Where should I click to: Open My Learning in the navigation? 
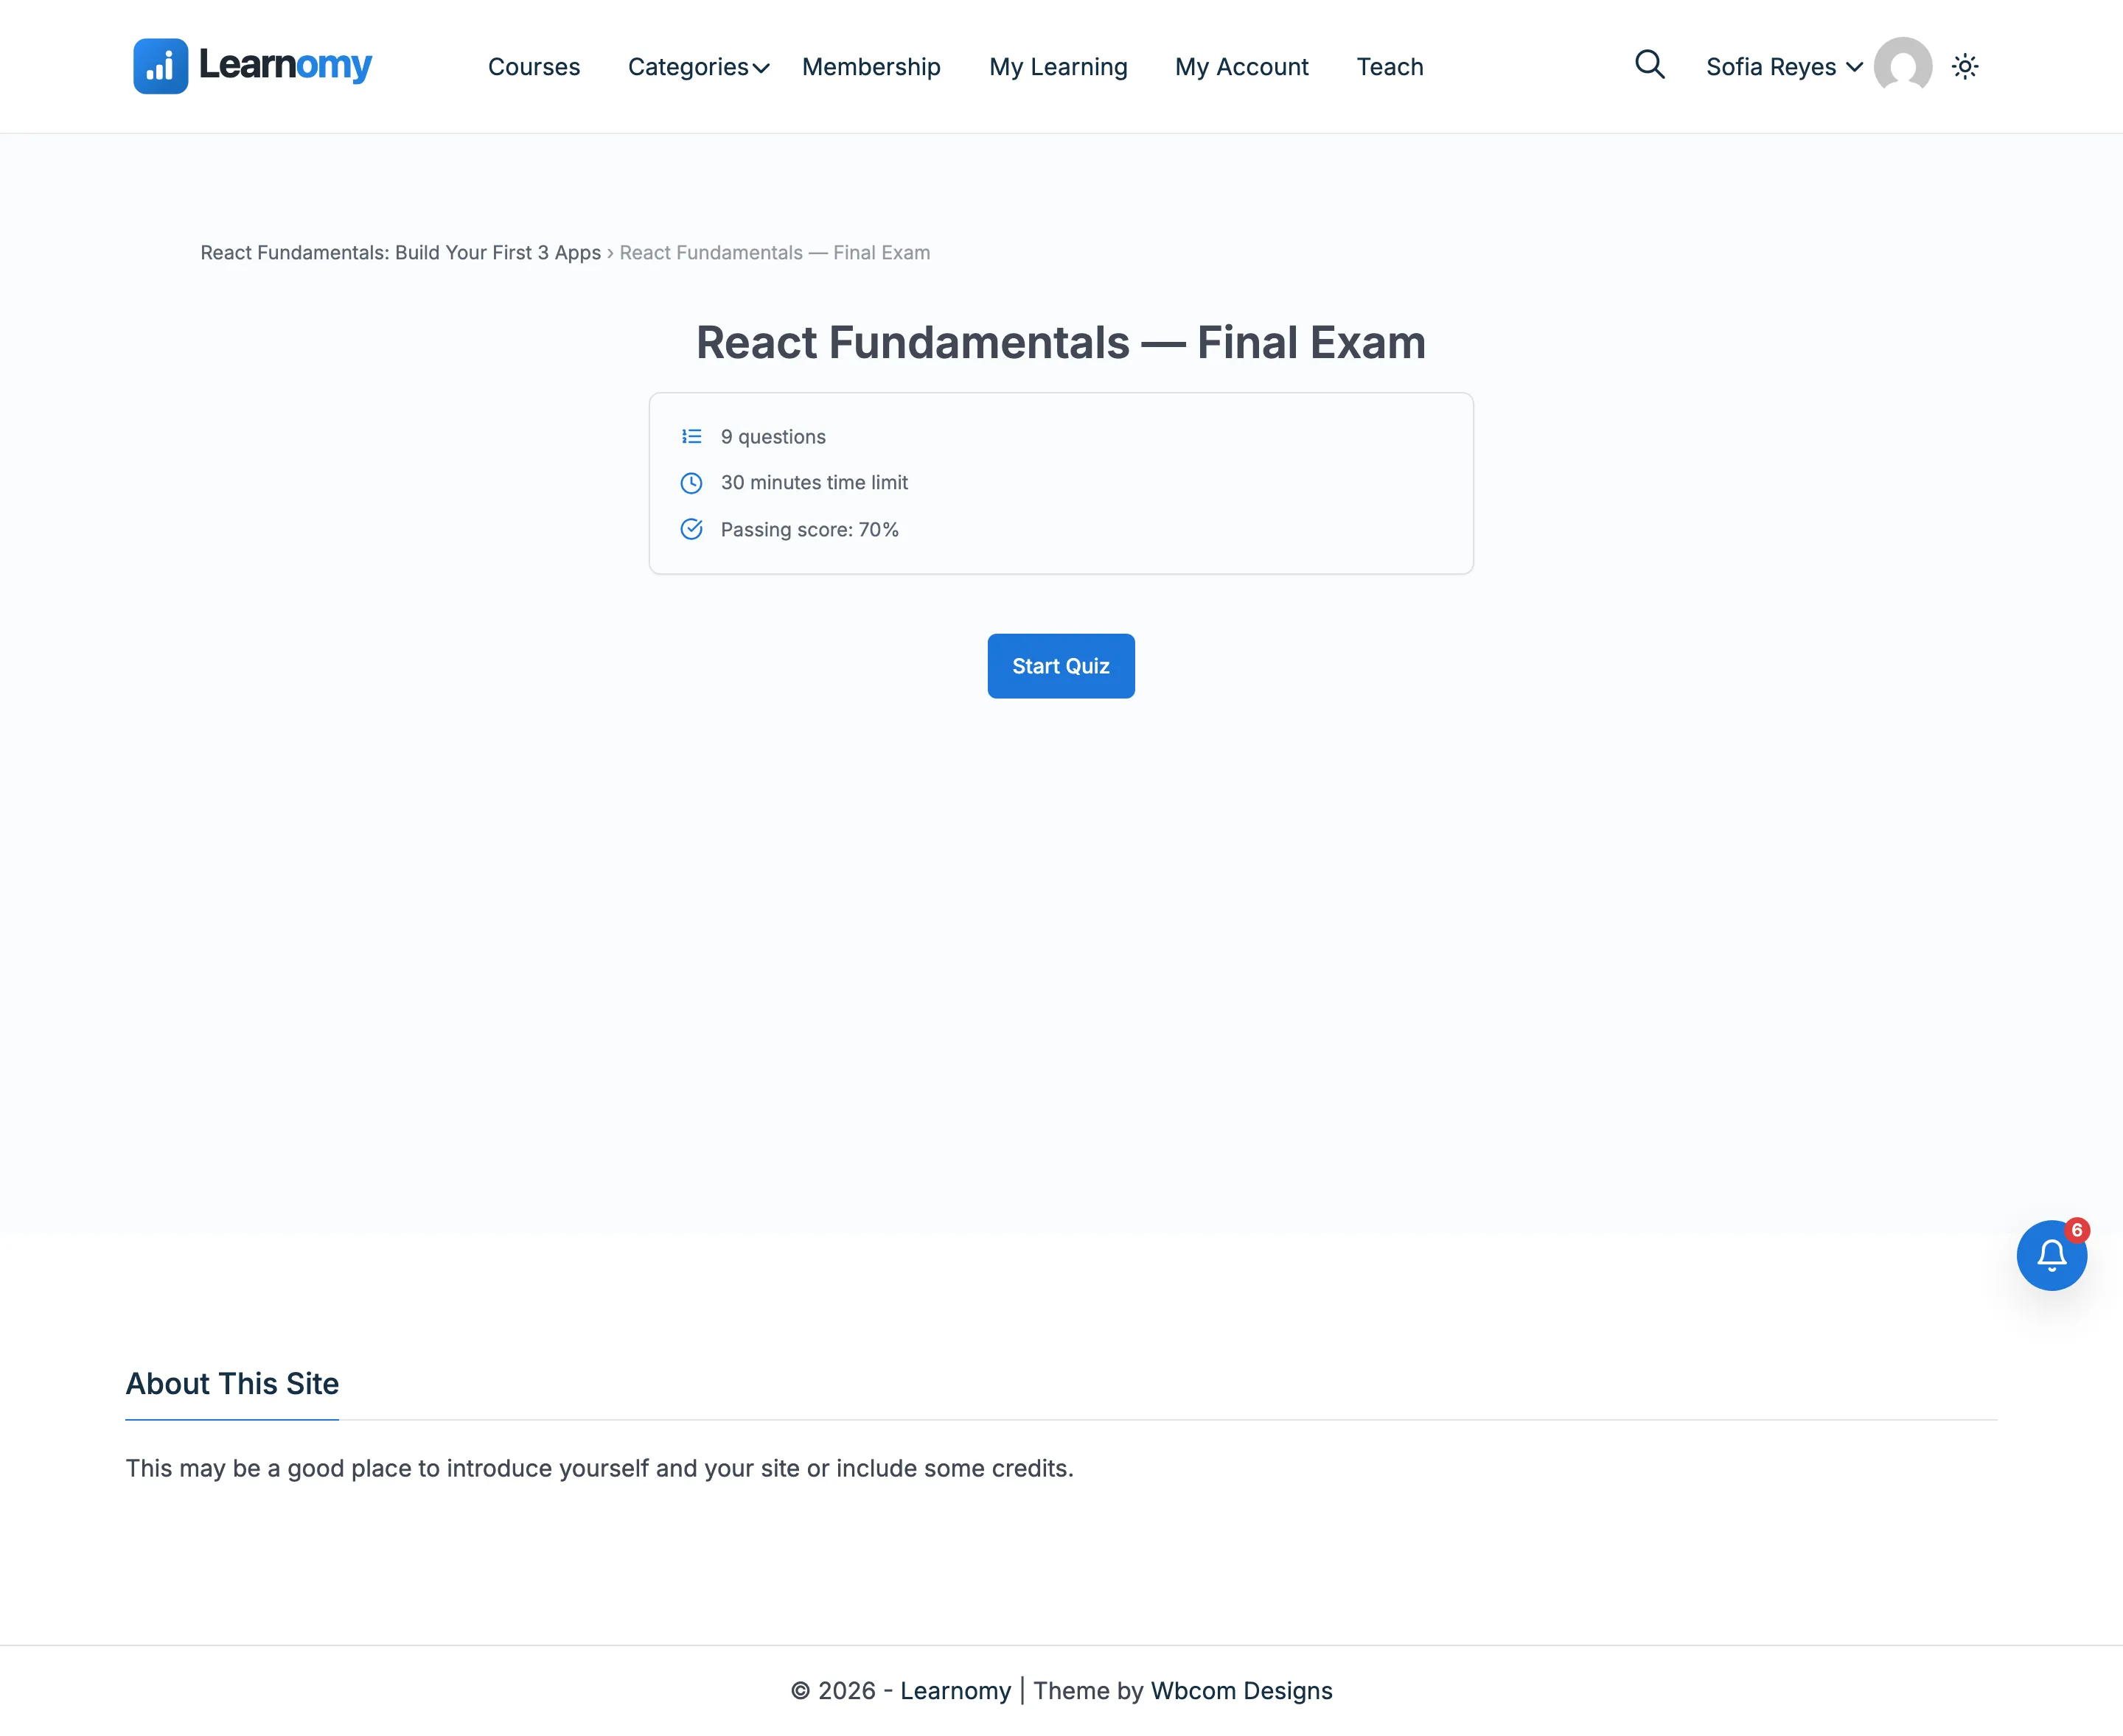coord(1058,67)
